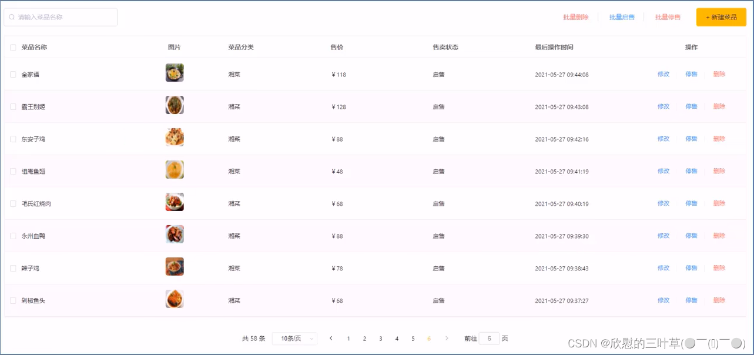Screen dimensions: 754x355
Task: Check the 毛氏红烧肉 row checkbox
Action: point(13,204)
